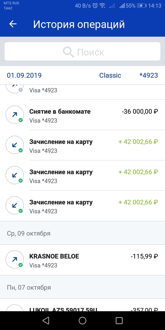Image resolution: width=165 pixels, height=330 pixels.
Task: Tap the -36 000,00 ₽ amount
Action: (x=140, y=112)
